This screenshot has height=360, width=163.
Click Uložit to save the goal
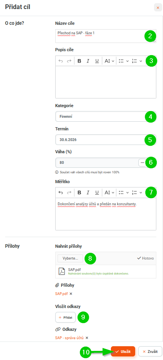(x=123, y=351)
